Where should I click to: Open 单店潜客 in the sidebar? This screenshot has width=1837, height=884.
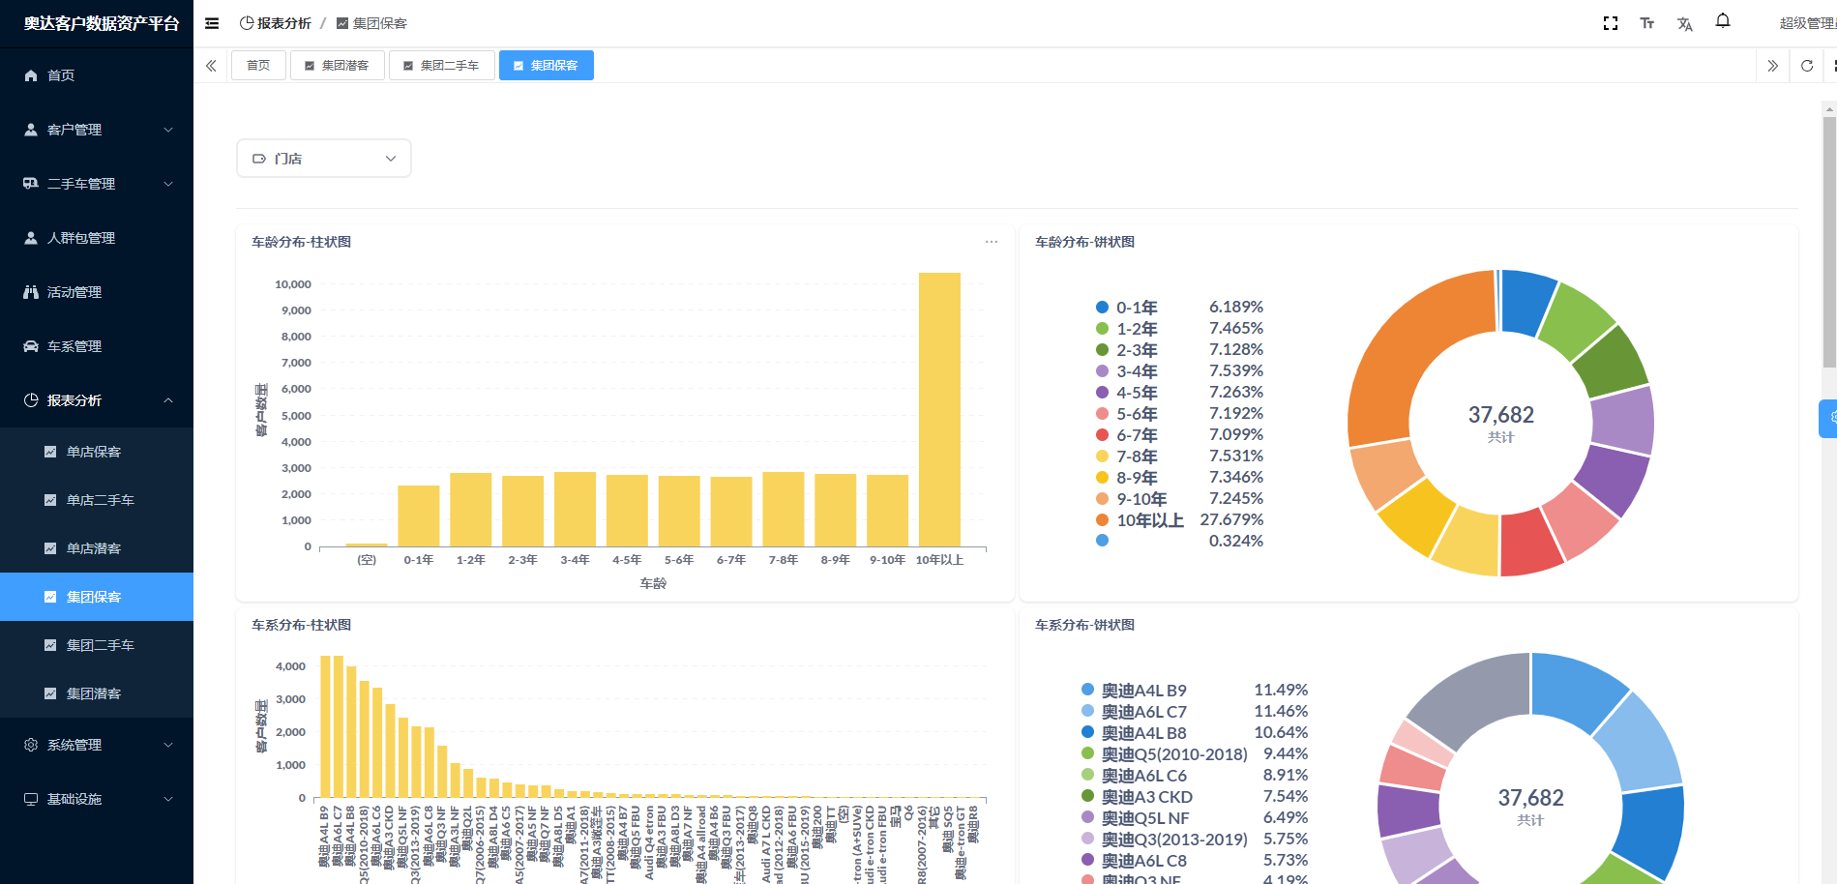pos(97,548)
